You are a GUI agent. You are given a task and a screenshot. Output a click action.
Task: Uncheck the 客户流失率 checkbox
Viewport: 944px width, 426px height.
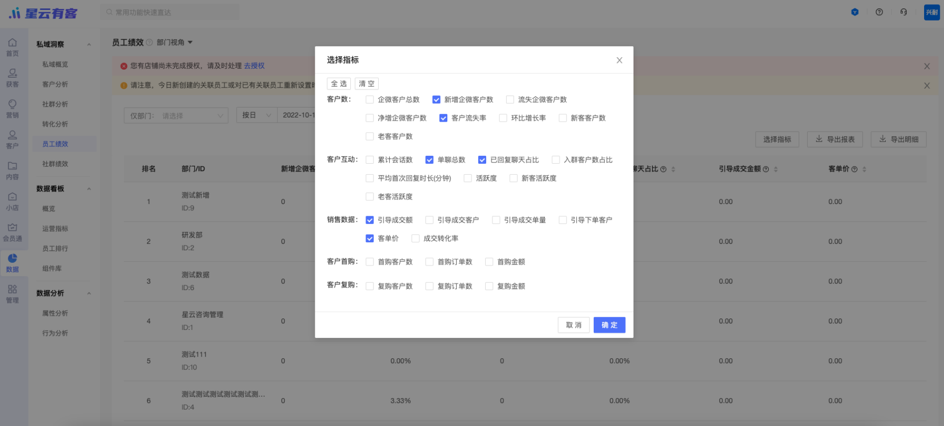(x=443, y=118)
